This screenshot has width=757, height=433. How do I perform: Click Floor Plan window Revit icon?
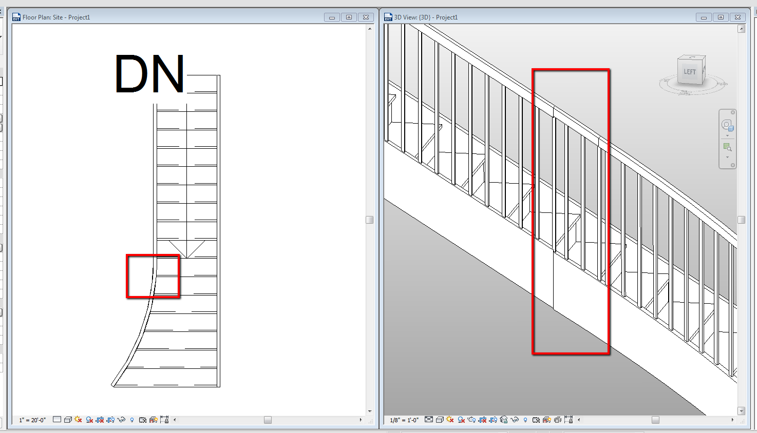[x=16, y=17]
